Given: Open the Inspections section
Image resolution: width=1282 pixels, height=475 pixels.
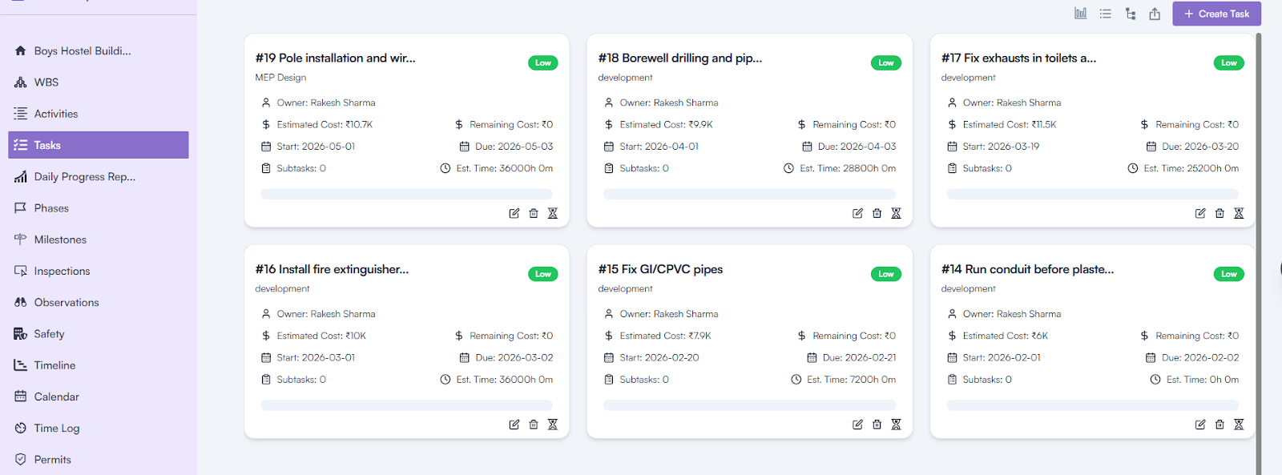Looking at the screenshot, I should click(62, 272).
